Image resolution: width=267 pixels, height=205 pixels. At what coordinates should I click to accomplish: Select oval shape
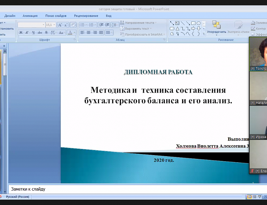pyautogui.click(x=199, y=23)
